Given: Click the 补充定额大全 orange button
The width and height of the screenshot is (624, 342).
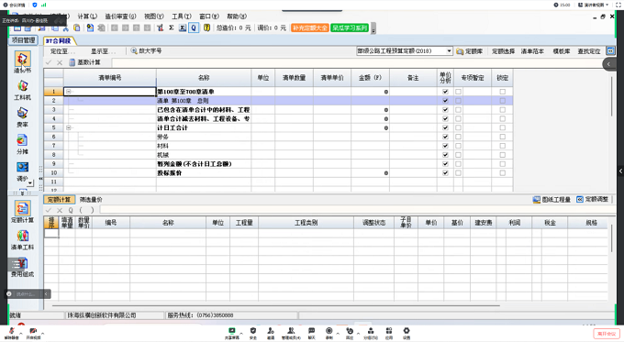Looking at the screenshot, I should 310,28.
